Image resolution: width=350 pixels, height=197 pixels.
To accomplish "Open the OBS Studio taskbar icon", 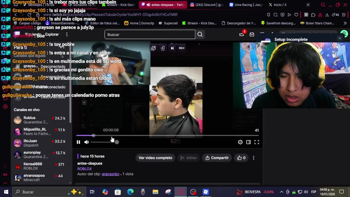I will (x=193, y=192).
